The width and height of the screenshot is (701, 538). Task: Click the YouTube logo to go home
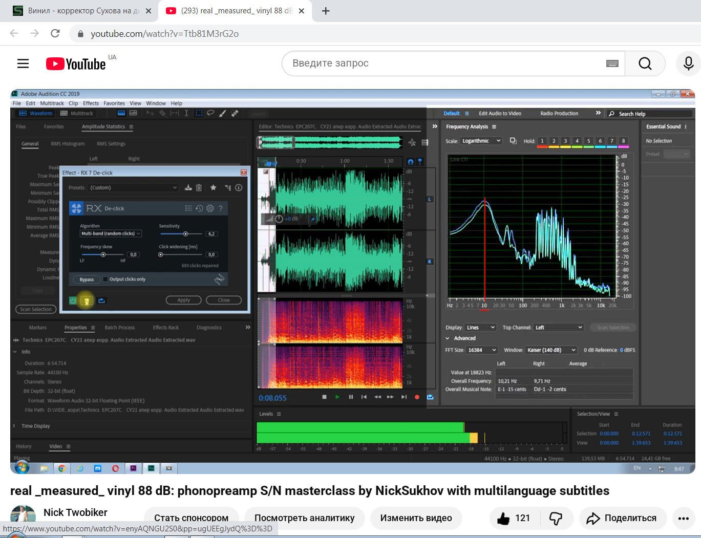click(x=76, y=63)
